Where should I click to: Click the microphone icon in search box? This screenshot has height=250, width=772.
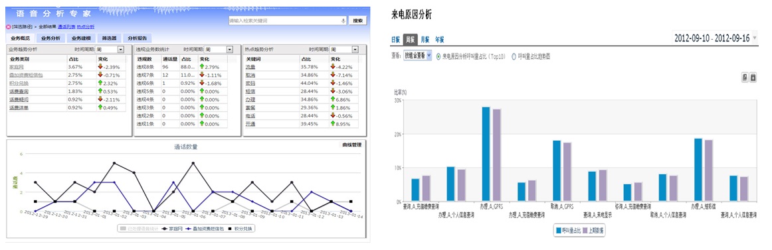343,21
